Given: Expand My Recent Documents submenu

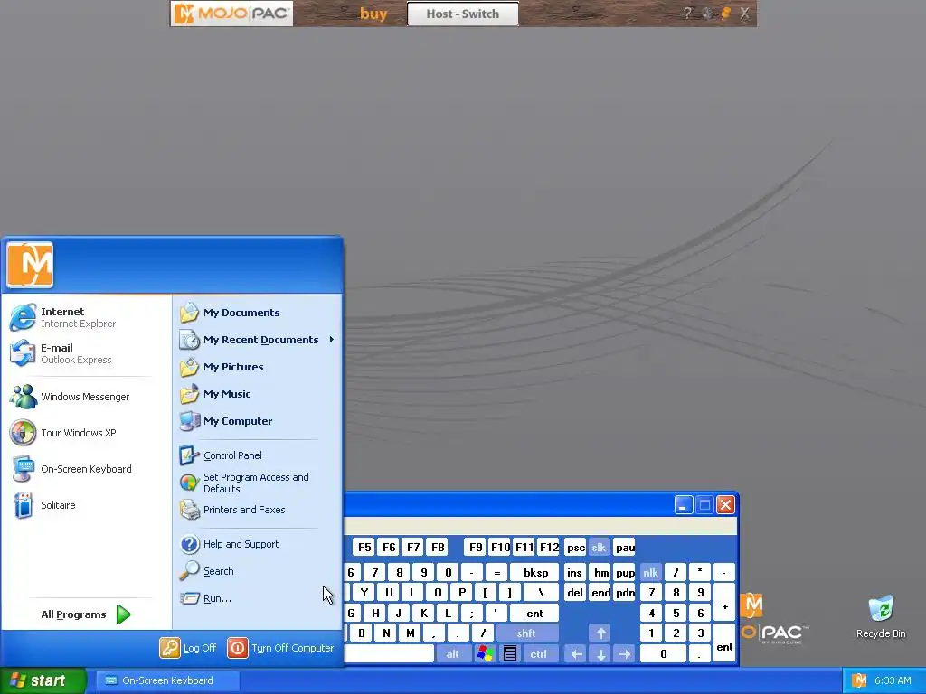Looking at the screenshot, I should click(258, 340).
